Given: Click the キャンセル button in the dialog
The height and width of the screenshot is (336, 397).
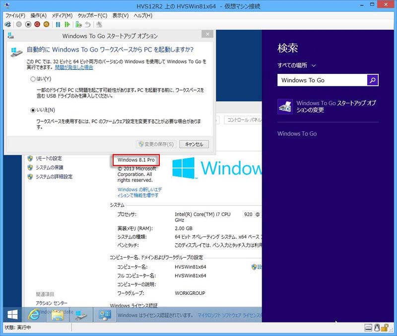Looking at the screenshot, I should pos(194,144).
